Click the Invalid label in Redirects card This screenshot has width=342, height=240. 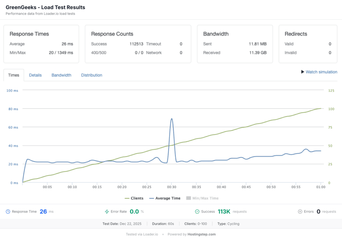291,53
